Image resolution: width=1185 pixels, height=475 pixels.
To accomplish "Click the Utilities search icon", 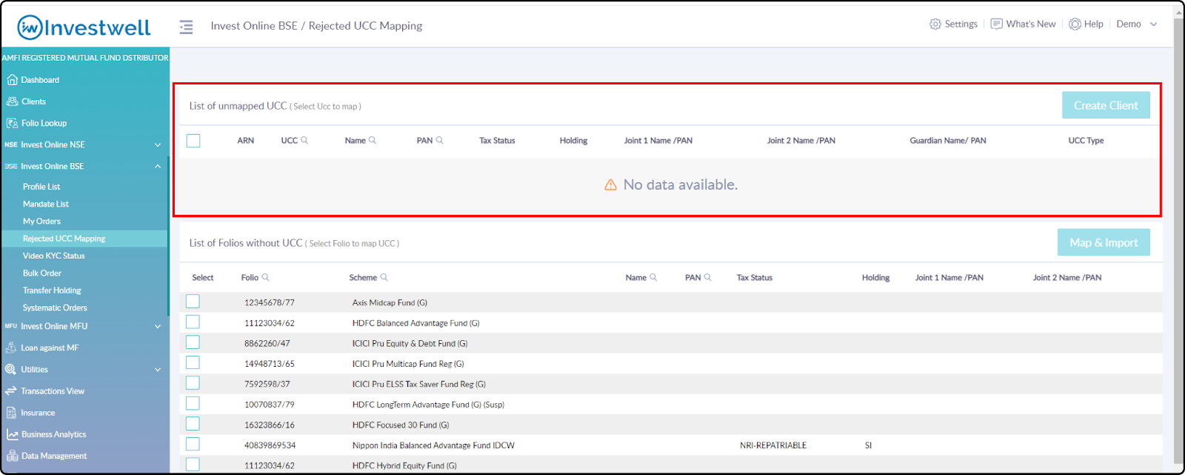I will pyautogui.click(x=11, y=369).
